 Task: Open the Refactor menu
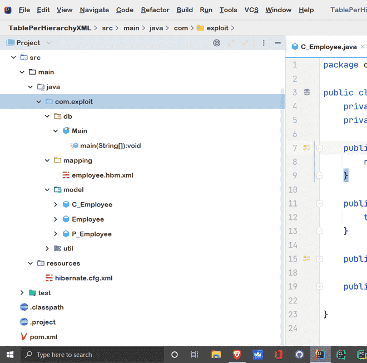pos(155,10)
